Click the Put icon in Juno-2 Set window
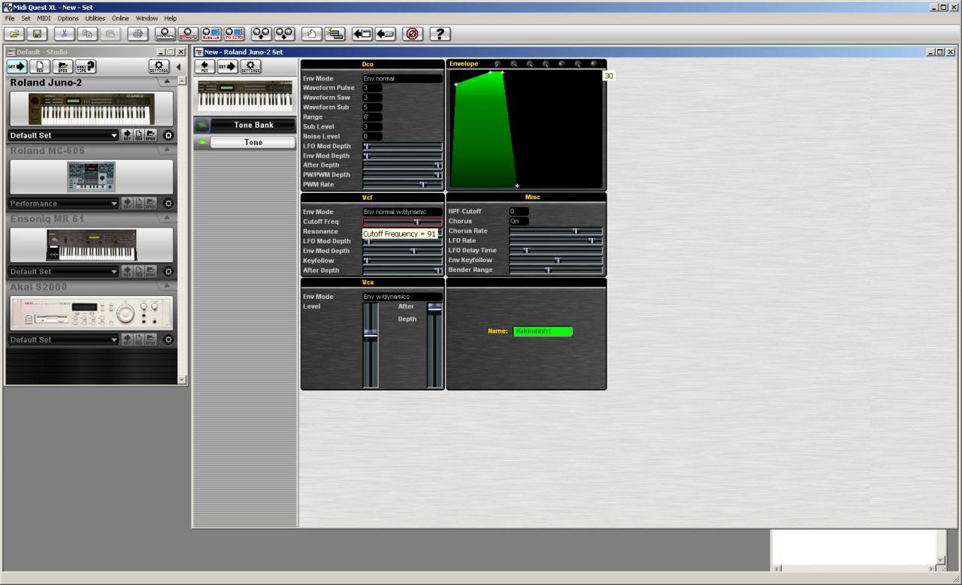Screen dimensions: 962x585 [x=204, y=67]
